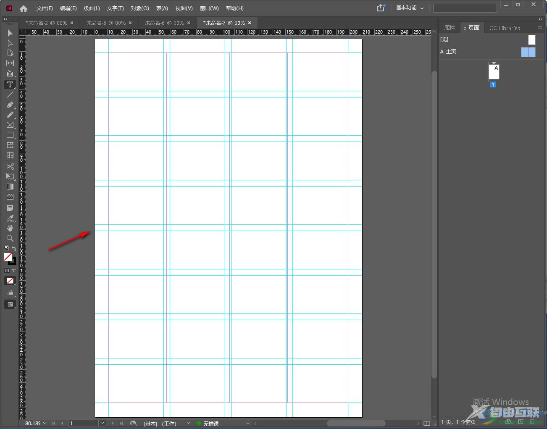Select the Rectangle tool
Image resolution: width=547 pixels, height=429 pixels.
10,135
